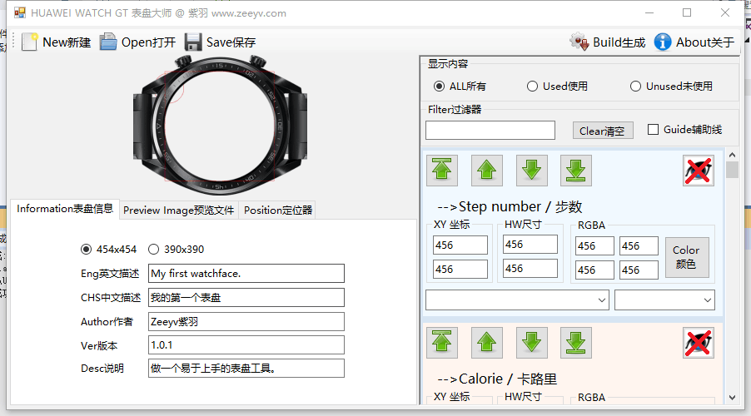Select the Used使用 radio option
Screen dimensions: 751x416
[533, 86]
